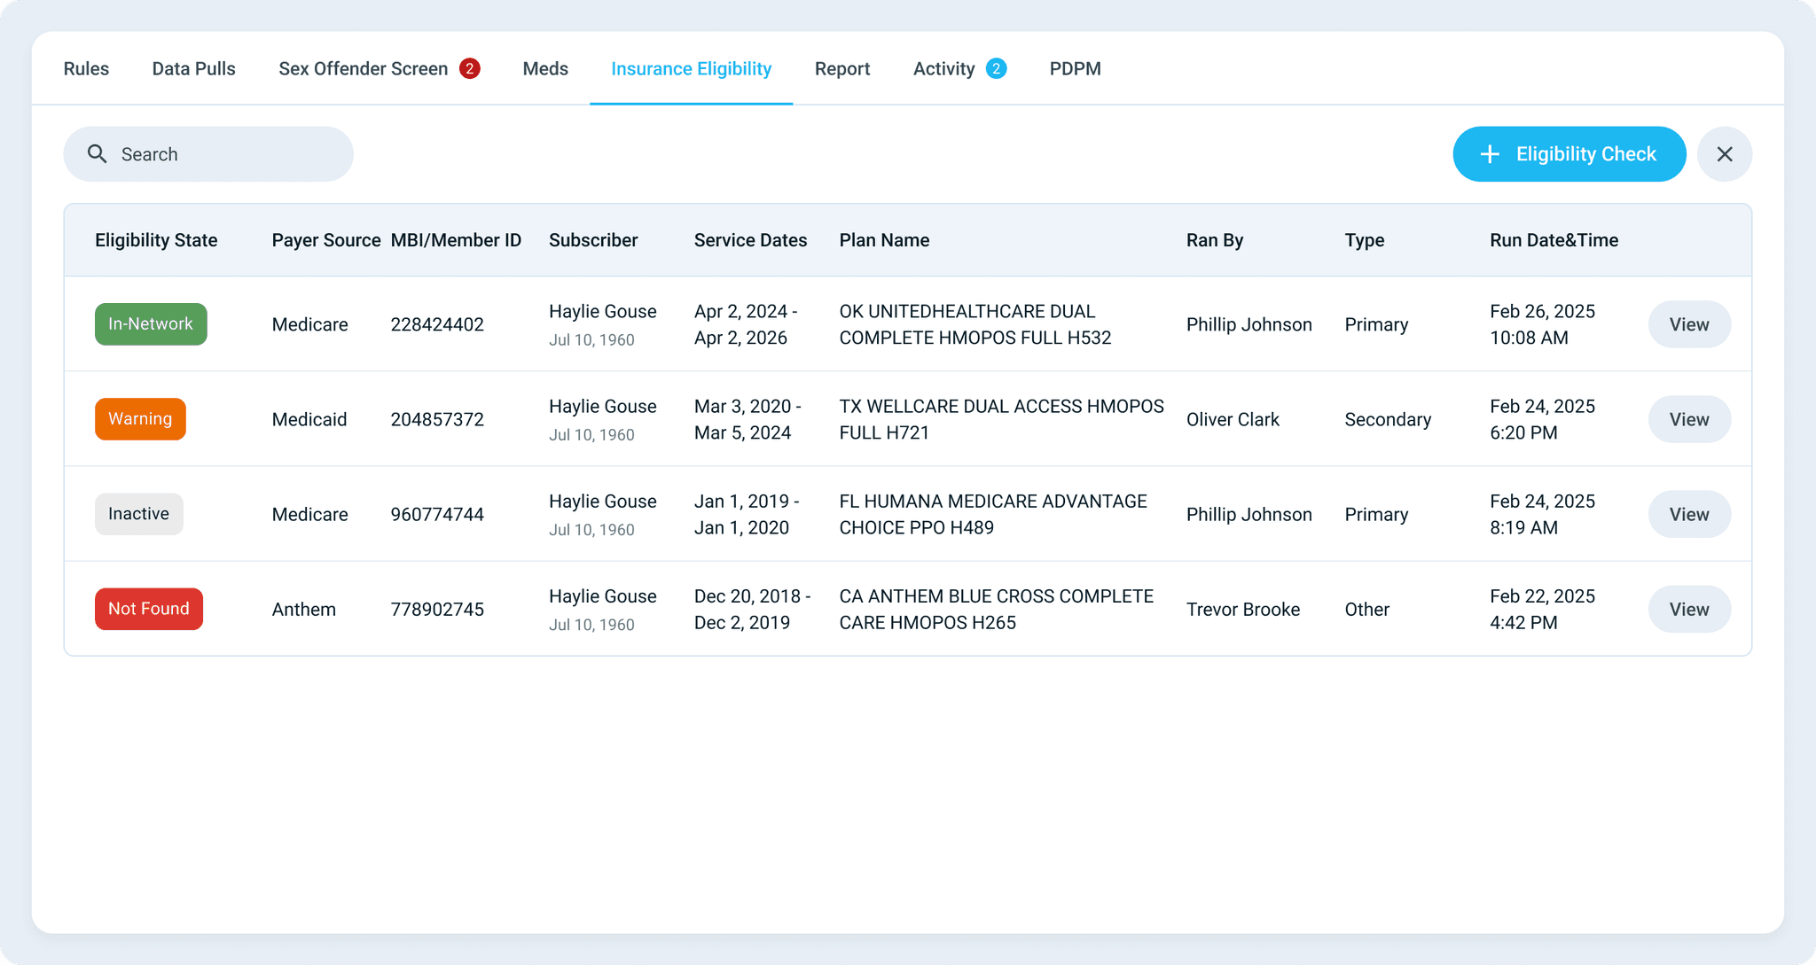This screenshot has width=1816, height=965.
Task: Open the Report tab
Action: (x=842, y=68)
